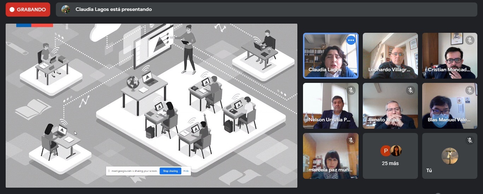Viewport: 483px width, 194px height.
Task: Click the 'P' avatar in the 25 más tile
Action: tap(385, 151)
